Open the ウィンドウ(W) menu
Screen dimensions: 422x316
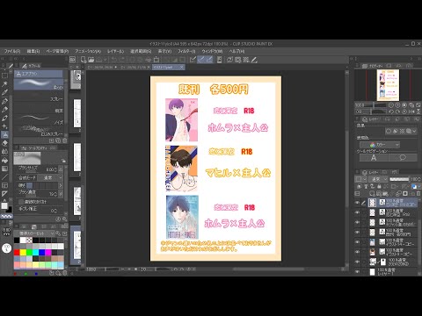pos(212,51)
